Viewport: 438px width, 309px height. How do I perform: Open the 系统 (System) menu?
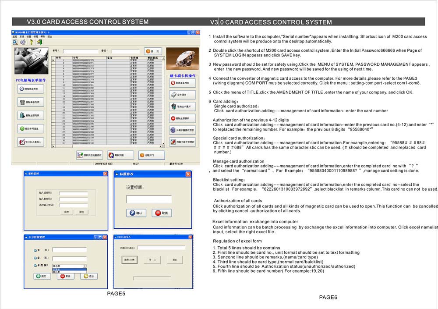coord(22,37)
